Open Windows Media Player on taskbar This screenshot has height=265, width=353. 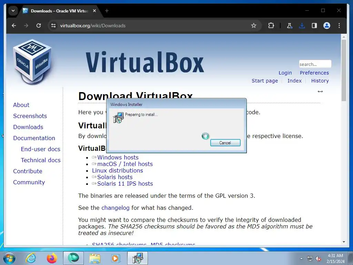tap(116, 258)
